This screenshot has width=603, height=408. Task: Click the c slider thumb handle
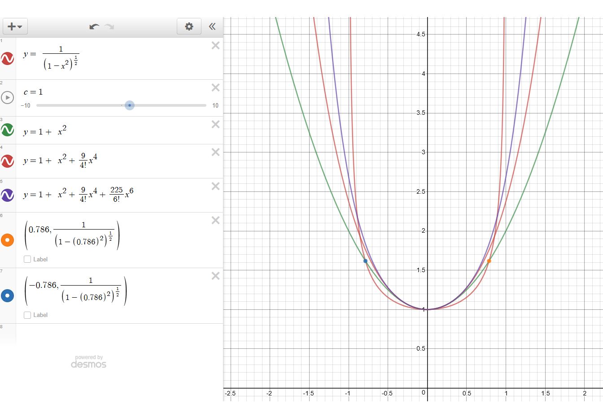coord(130,105)
